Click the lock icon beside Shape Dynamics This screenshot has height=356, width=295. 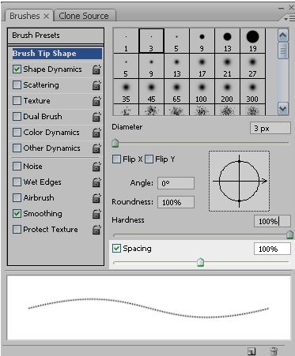pos(96,69)
